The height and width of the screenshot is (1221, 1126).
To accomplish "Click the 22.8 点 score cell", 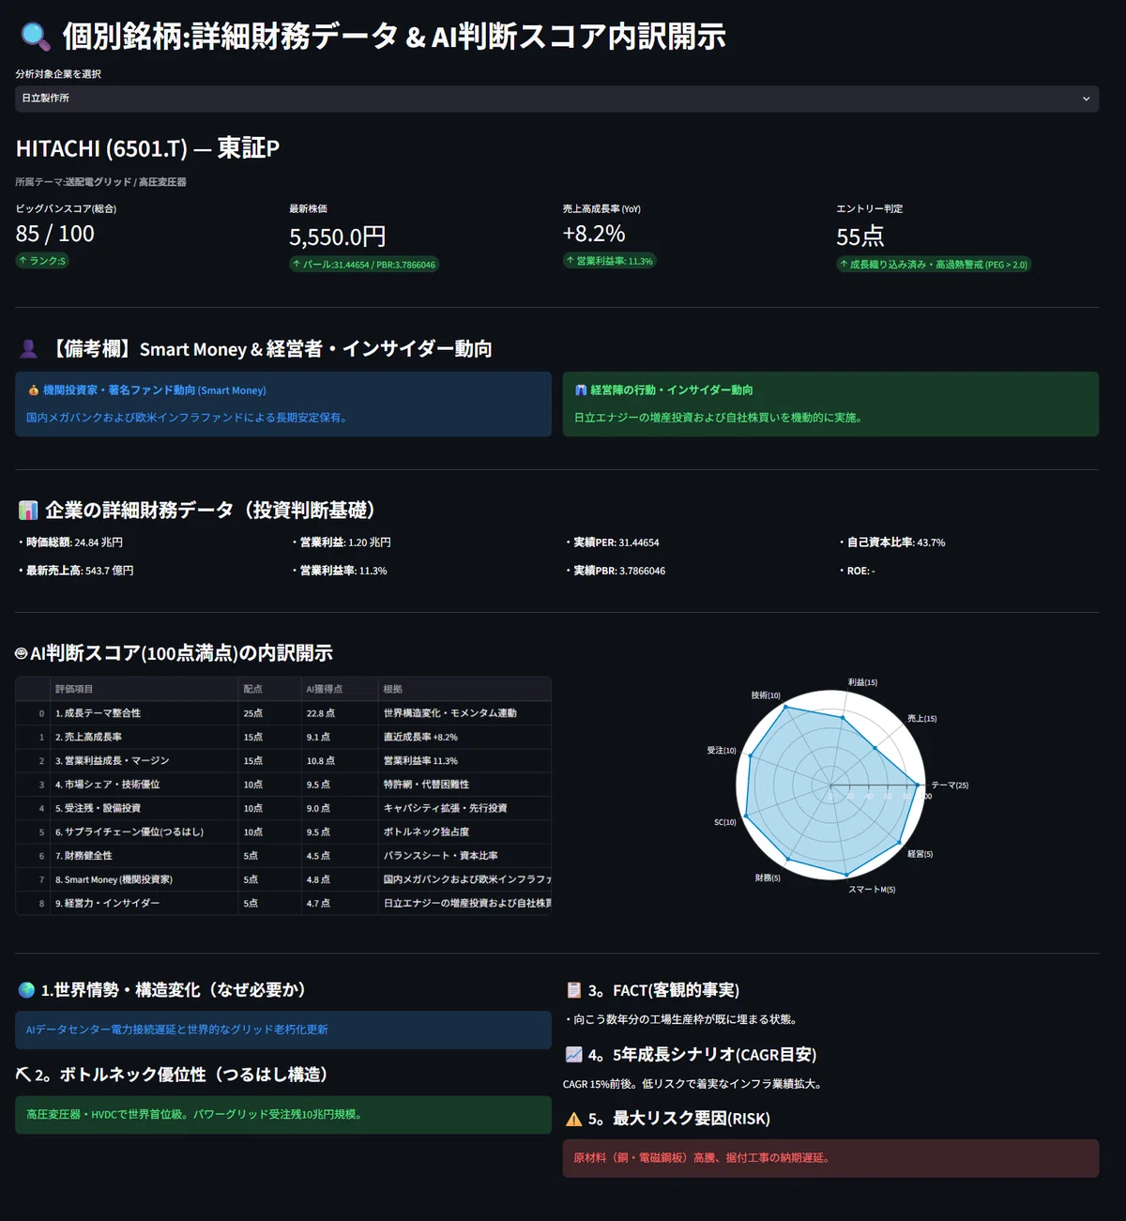I will (339, 713).
